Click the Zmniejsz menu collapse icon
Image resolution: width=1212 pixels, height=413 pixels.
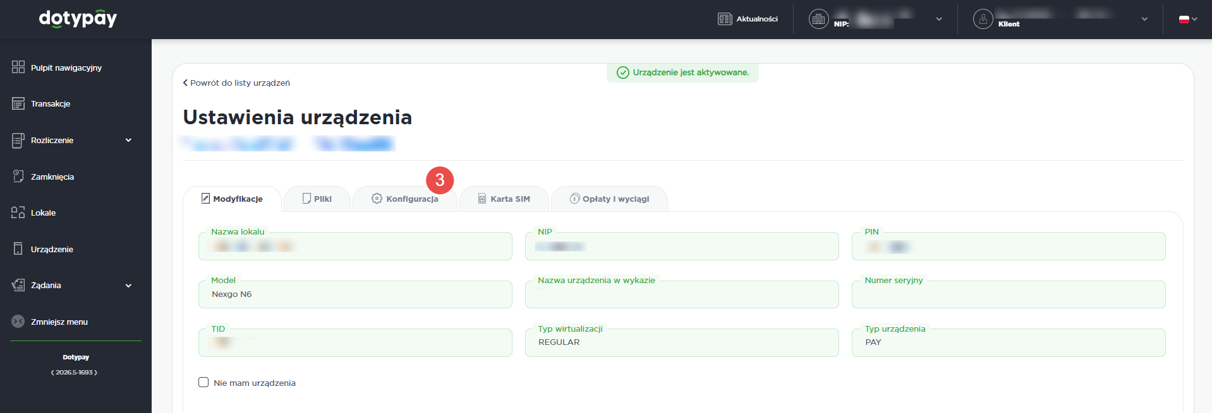pyautogui.click(x=18, y=322)
